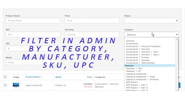Choose Laptops & Notebooks > Windows
185x99 pixels.
click(142, 79)
